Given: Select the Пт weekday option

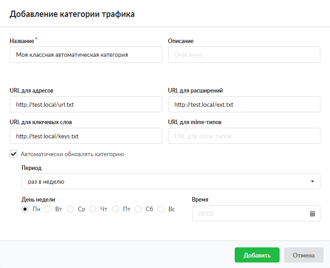Looking at the screenshot, I should tap(115, 209).
